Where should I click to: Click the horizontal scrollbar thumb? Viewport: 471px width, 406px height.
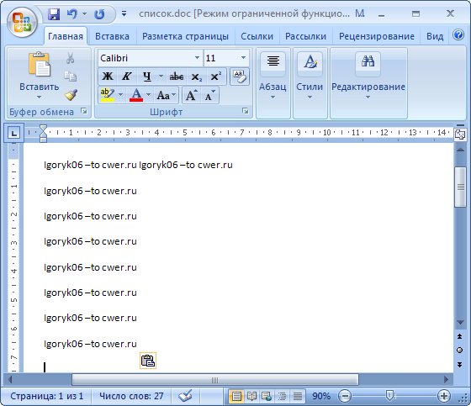214,380
